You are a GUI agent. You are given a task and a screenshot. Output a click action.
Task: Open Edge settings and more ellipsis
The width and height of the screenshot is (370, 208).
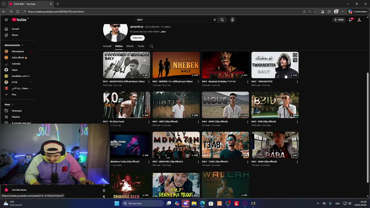[343, 12]
